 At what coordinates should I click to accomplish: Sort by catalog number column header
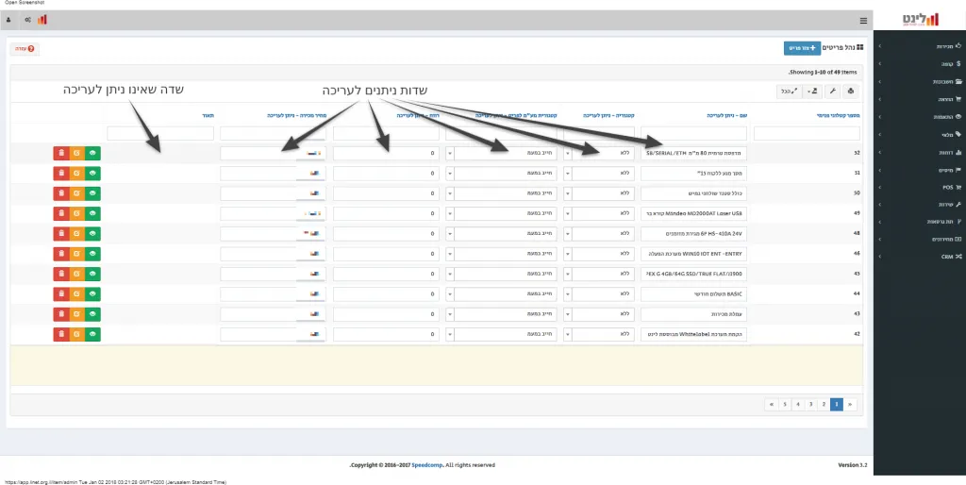(x=839, y=115)
